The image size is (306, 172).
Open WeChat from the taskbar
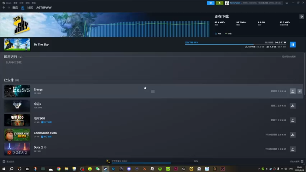(98, 169)
